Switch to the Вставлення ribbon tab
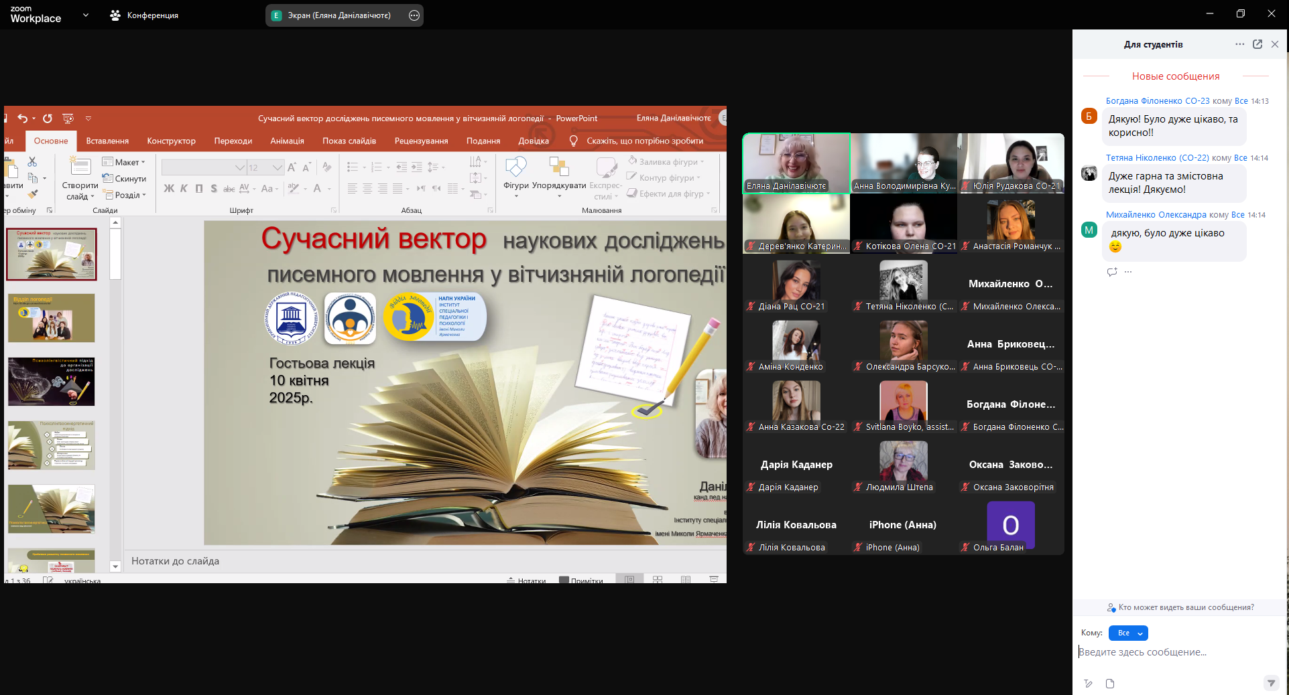Image resolution: width=1289 pixels, height=695 pixels. pos(107,141)
